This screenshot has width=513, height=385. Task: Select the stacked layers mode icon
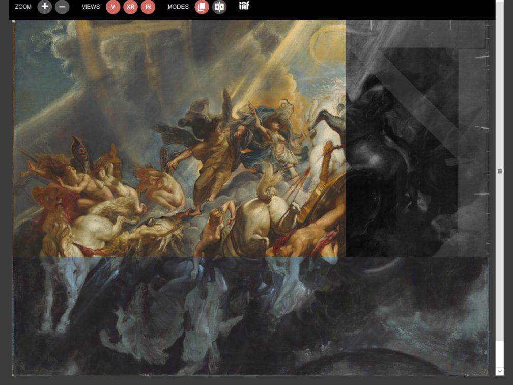click(202, 7)
